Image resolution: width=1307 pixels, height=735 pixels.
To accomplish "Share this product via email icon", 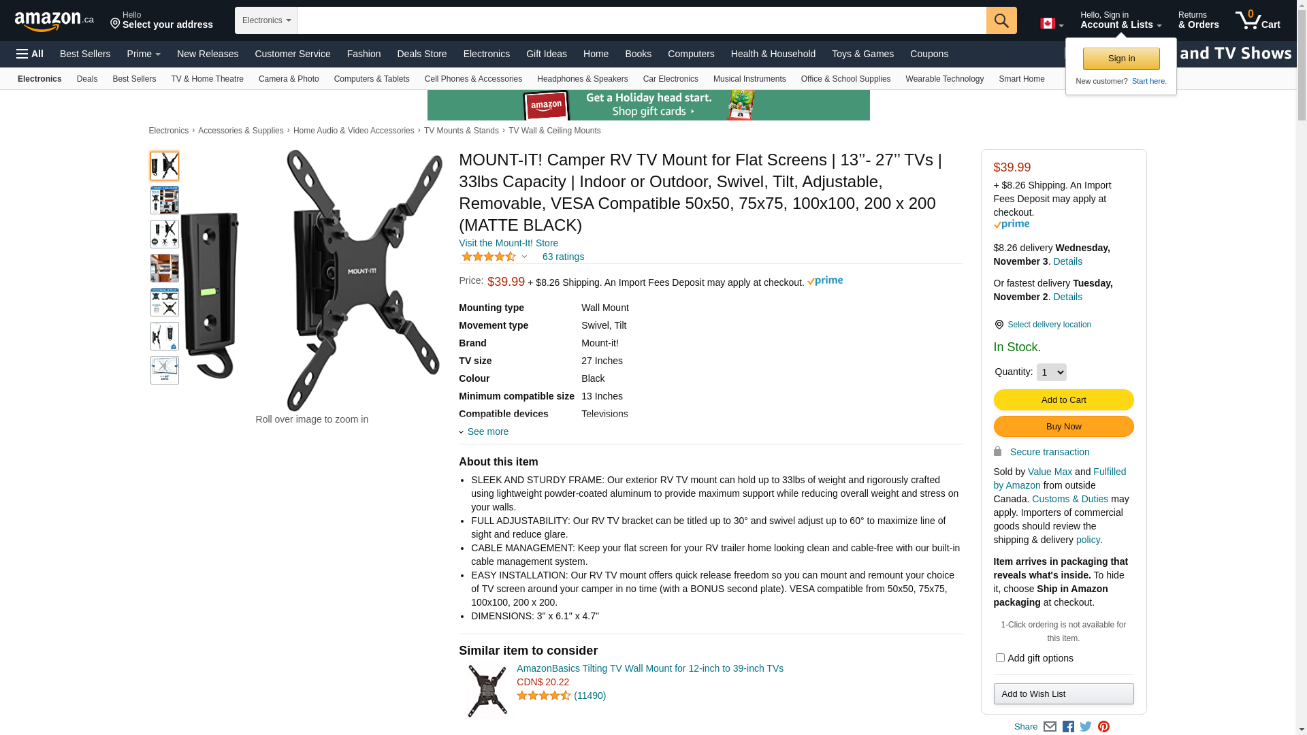I will coord(1050,727).
